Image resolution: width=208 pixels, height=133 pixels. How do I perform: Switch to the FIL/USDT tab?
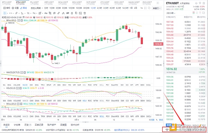[34, 3]
